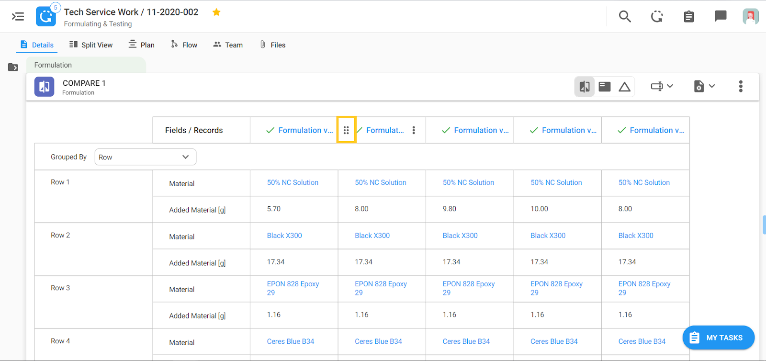Open 50% NC Solution in last column

[x=644, y=182]
